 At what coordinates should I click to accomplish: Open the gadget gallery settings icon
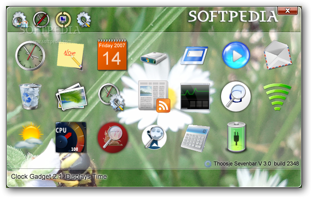pyautogui.click(x=20, y=20)
